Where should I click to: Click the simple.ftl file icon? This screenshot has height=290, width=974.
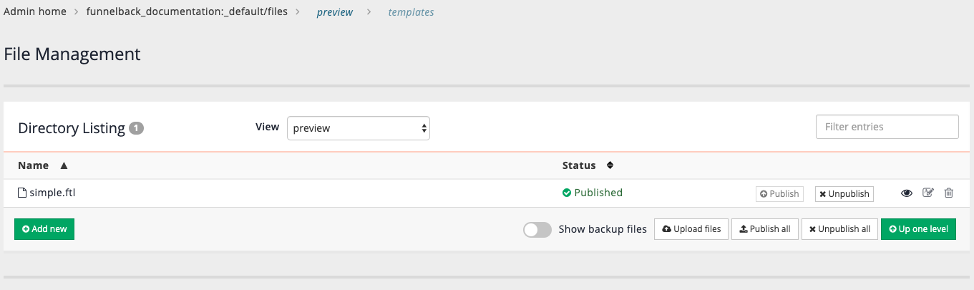pyautogui.click(x=22, y=193)
